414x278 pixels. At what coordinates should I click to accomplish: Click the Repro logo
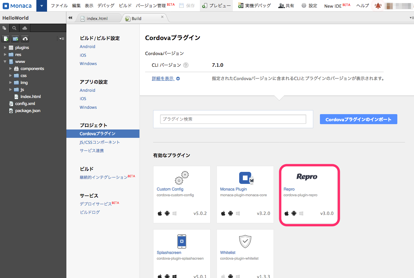coord(307,177)
